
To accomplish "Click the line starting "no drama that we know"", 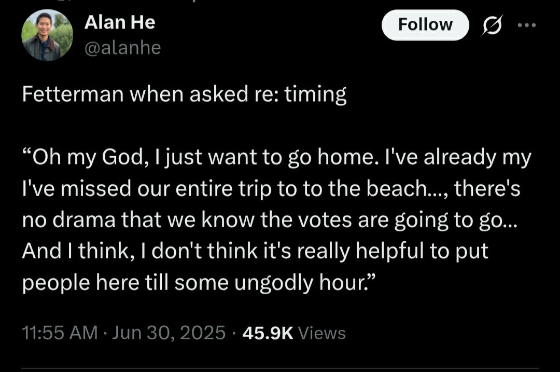I will tap(269, 220).
